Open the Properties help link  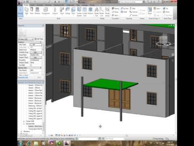pyautogui.click(x=23, y=77)
